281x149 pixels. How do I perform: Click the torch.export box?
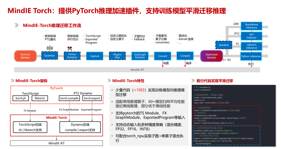tap(92, 98)
